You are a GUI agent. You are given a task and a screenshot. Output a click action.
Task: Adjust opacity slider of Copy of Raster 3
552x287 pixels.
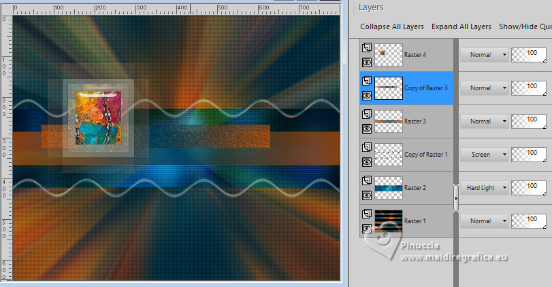[x=529, y=88]
